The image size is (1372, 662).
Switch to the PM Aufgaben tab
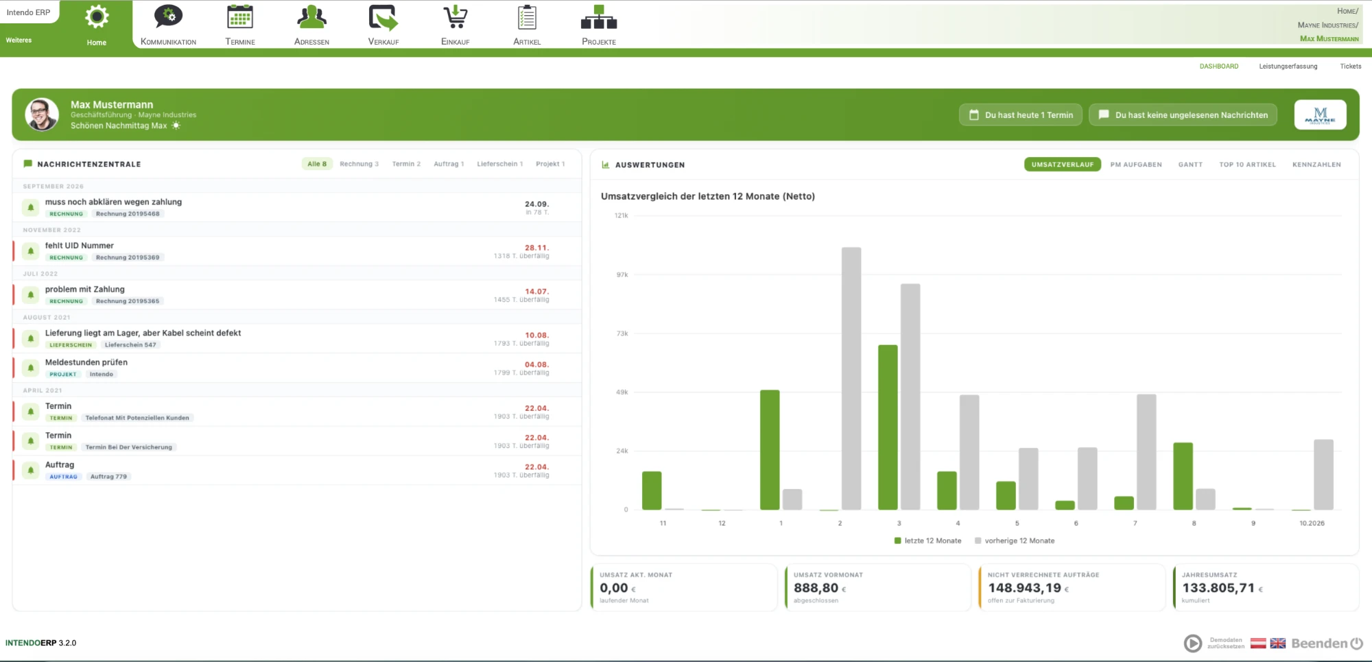(x=1136, y=165)
